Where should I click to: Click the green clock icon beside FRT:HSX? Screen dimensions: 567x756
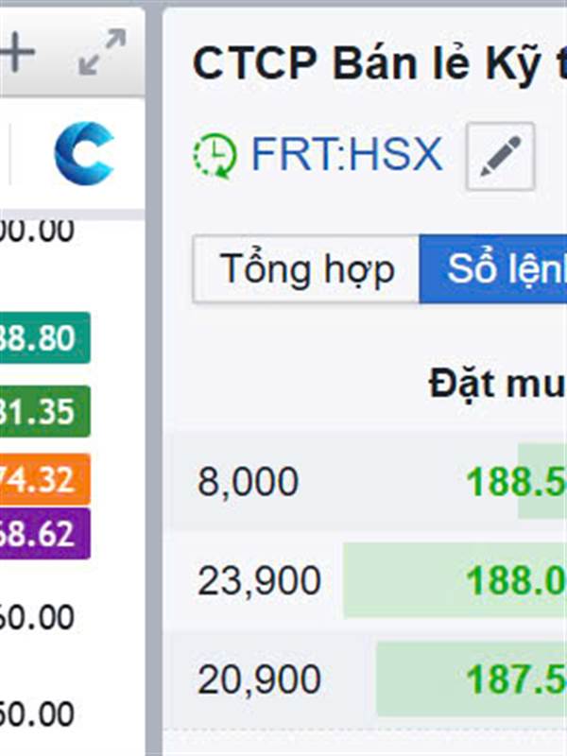click(x=215, y=155)
